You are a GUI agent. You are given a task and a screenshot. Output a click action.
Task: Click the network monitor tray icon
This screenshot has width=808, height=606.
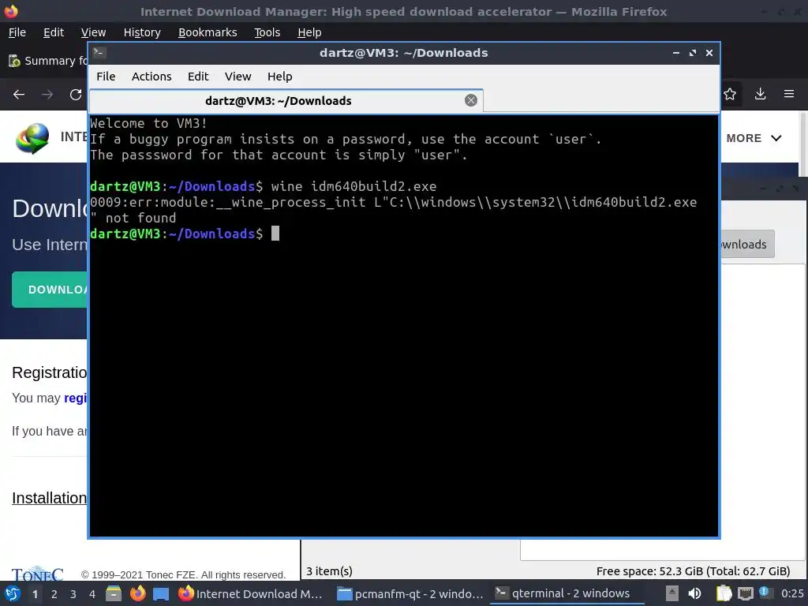[x=745, y=593]
